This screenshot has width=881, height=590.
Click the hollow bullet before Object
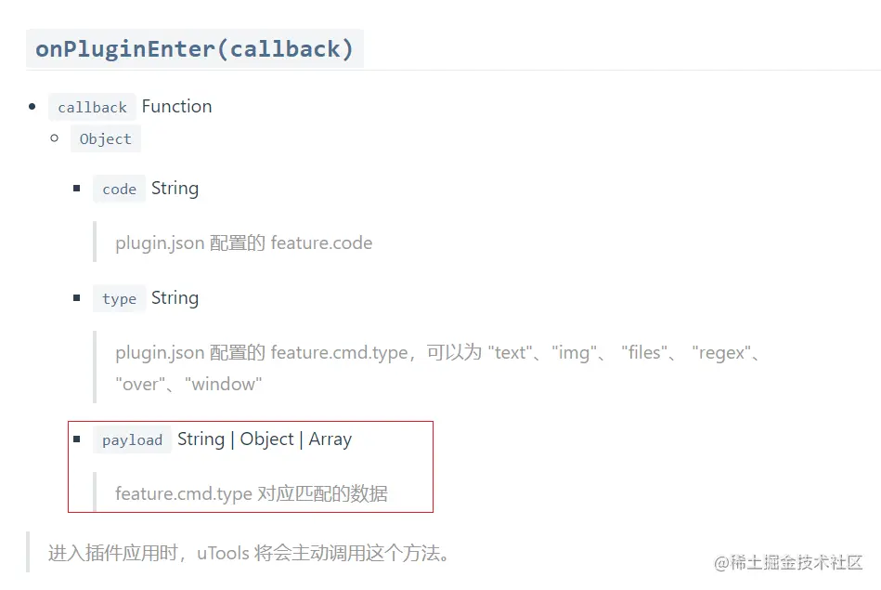tap(55, 138)
